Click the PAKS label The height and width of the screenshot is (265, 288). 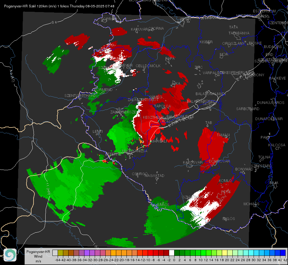(x=265, y=137)
